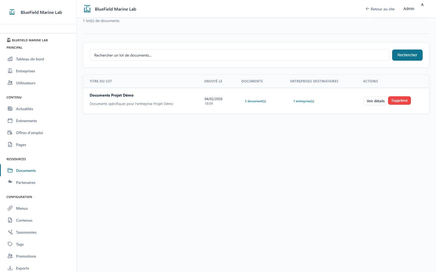Click the Exports download icon
436x272 pixels.
pos(10,268)
